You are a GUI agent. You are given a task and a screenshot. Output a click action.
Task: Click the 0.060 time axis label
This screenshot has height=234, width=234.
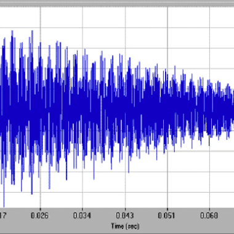(209, 216)
